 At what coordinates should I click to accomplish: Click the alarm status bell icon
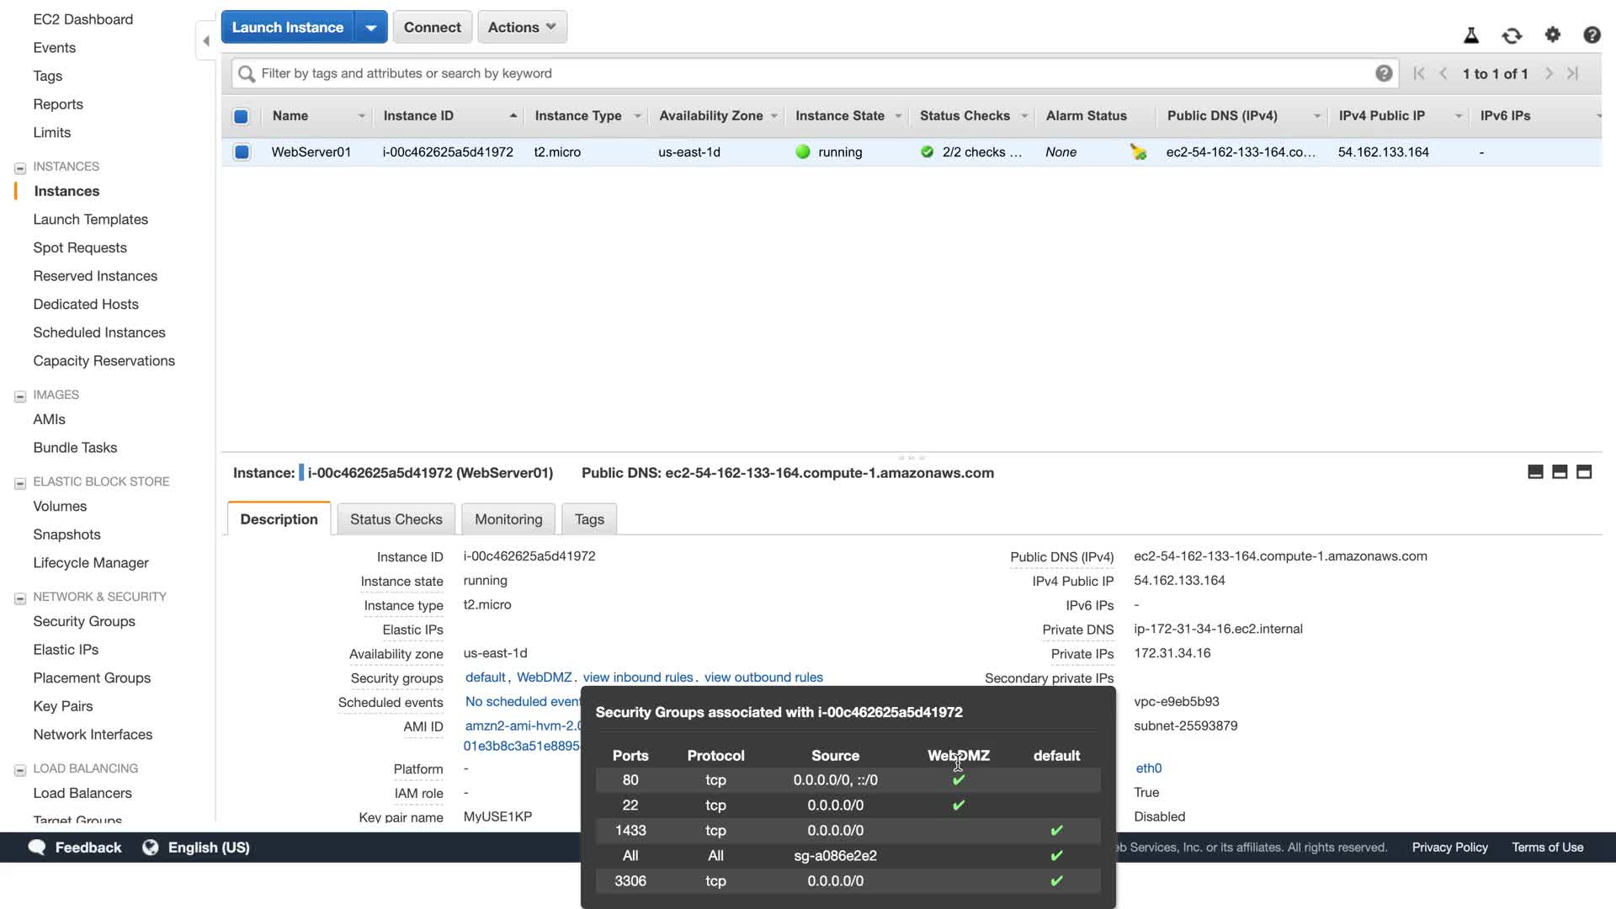[1138, 152]
